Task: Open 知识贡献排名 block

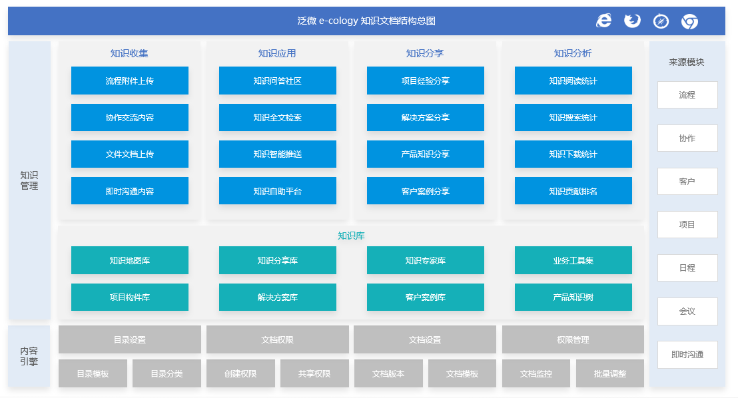Action: click(573, 190)
